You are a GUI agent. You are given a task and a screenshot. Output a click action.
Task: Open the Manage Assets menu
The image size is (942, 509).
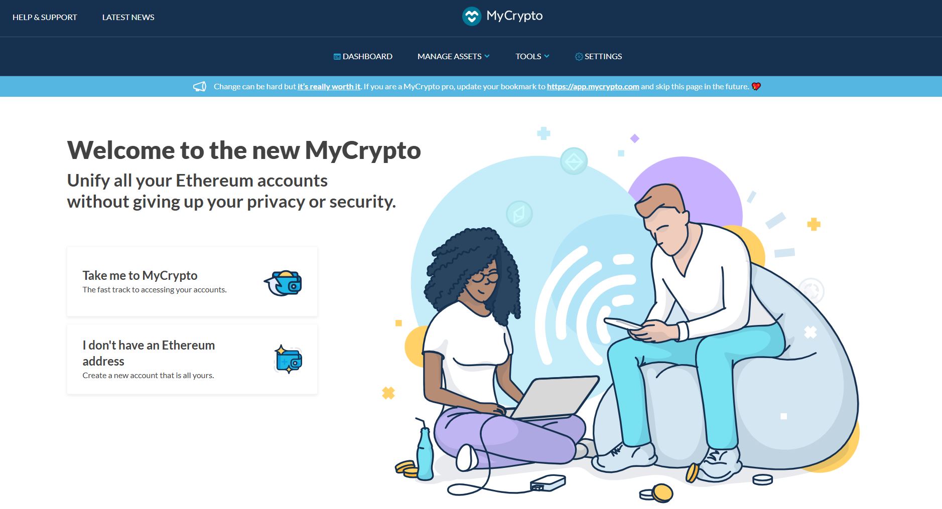pos(453,56)
